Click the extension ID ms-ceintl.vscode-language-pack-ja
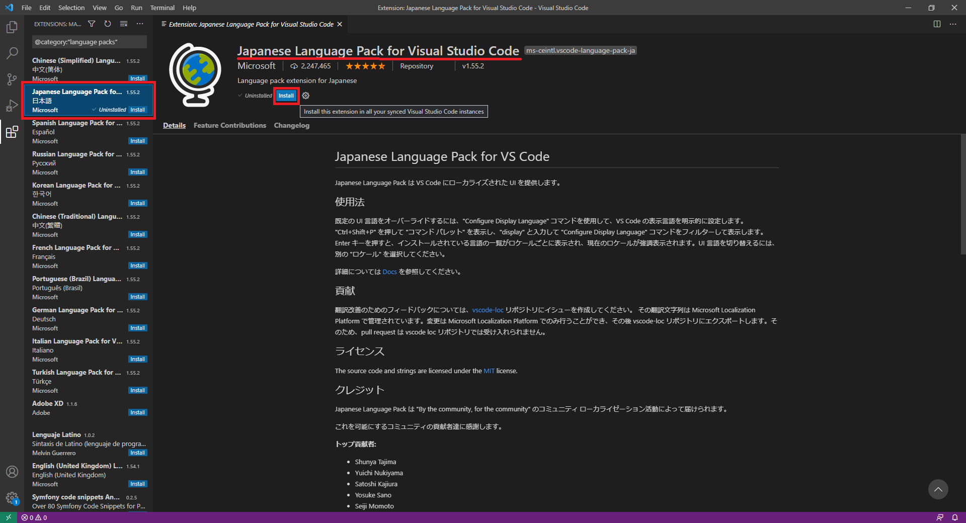Image resolution: width=966 pixels, height=523 pixels. [x=581, y=50]
